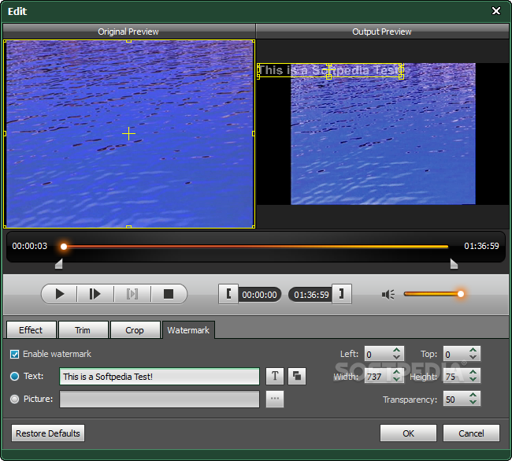Click the Restore Defaults button

click(x=48, y=433)
